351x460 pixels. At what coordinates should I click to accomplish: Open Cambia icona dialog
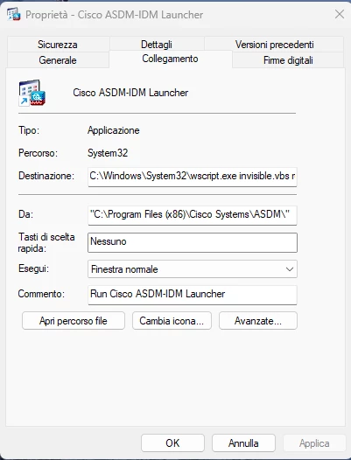point(172,321)
